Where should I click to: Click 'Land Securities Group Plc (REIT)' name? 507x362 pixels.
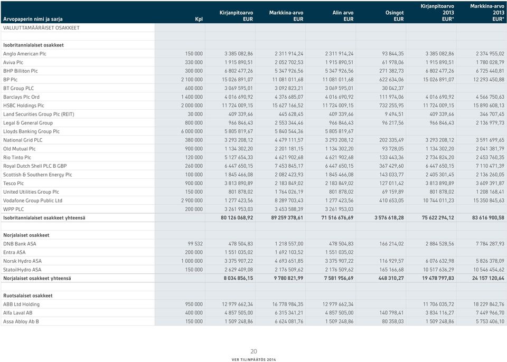[39, 114]
